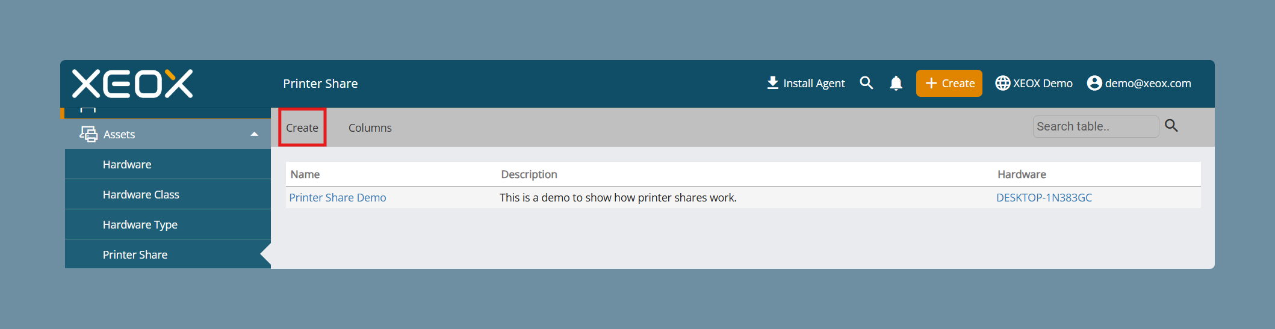The height and width of the screenshot is (329, 1275).
Task: Click the user account avatar icon
Action: (x=1094, y=83)
